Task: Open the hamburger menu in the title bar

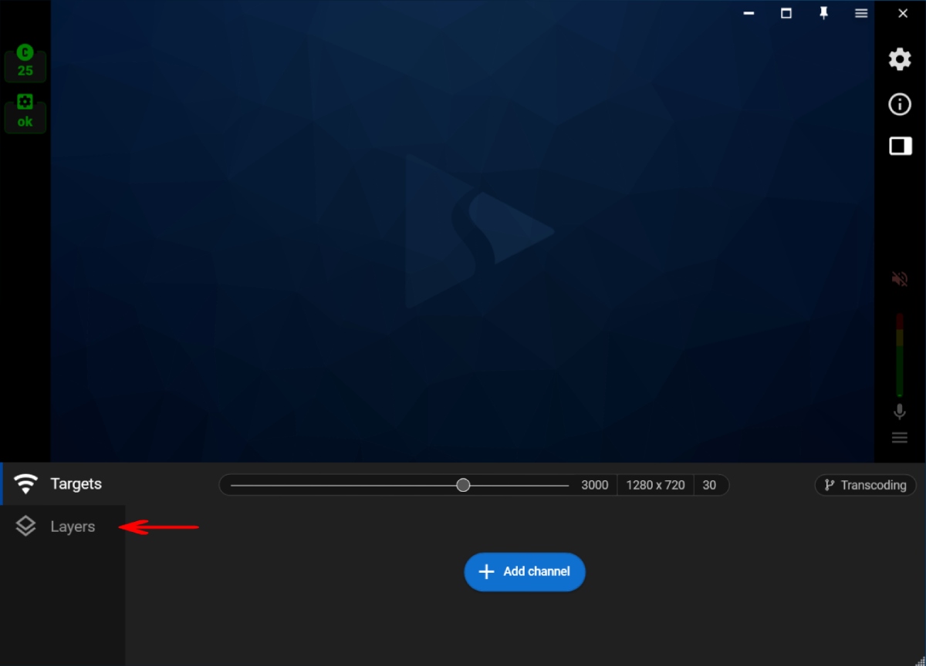Action: [x=861, y=13]
